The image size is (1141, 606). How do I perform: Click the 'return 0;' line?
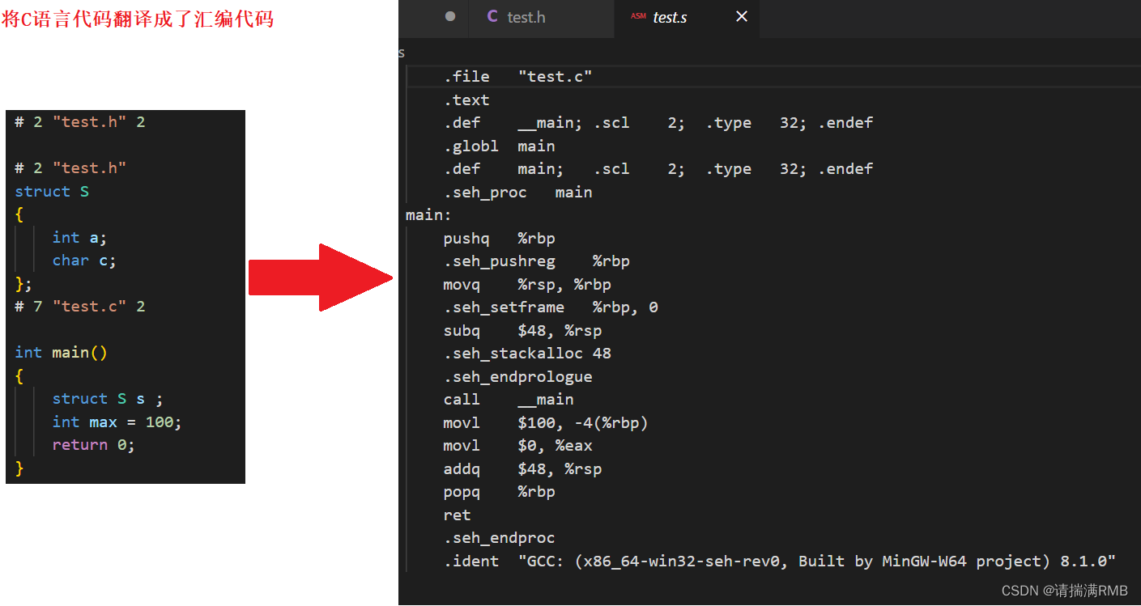[x=94, y=445]
